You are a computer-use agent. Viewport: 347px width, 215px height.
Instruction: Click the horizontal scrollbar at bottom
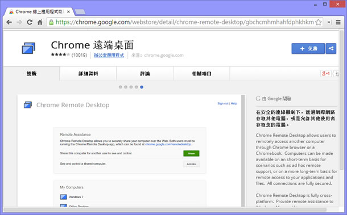pyautogui.click(x=165, y=209)
